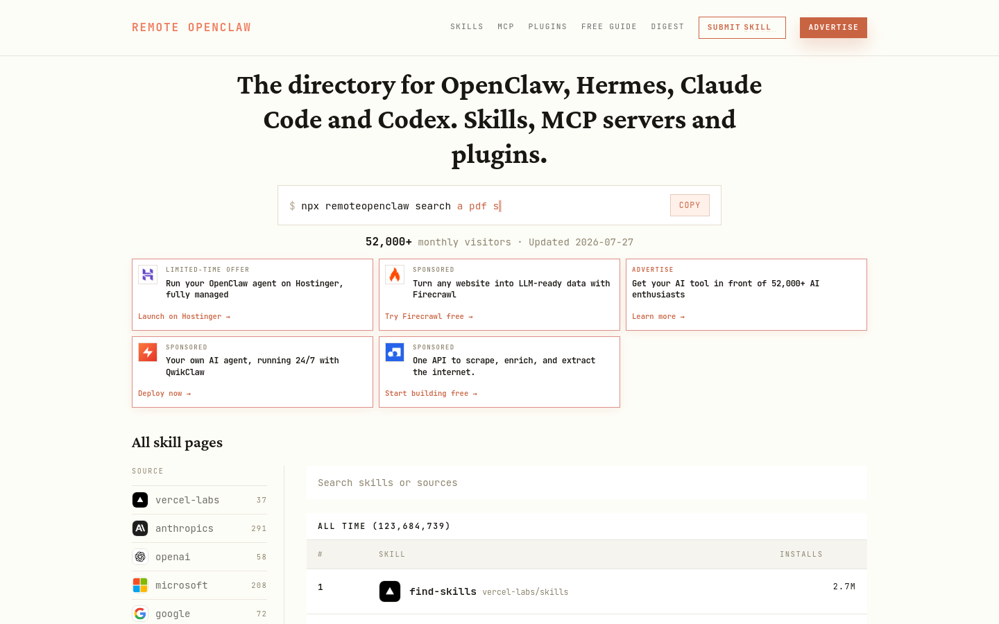Viewport: 999px width, 624px height.
Task: Click the Firecrawl flame icon
Action: 395,275
